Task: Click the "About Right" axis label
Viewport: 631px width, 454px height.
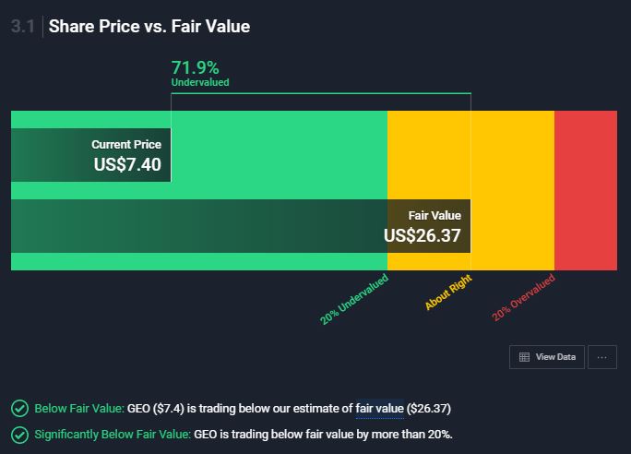Action: 449,292
